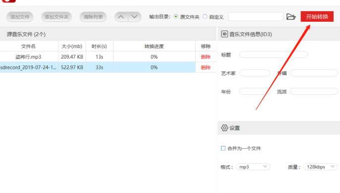The width and height of the screenshot is (340, 193).
Task: Click the 转换进度 column header
Action: pyautogui.click(x=154, y=46)
